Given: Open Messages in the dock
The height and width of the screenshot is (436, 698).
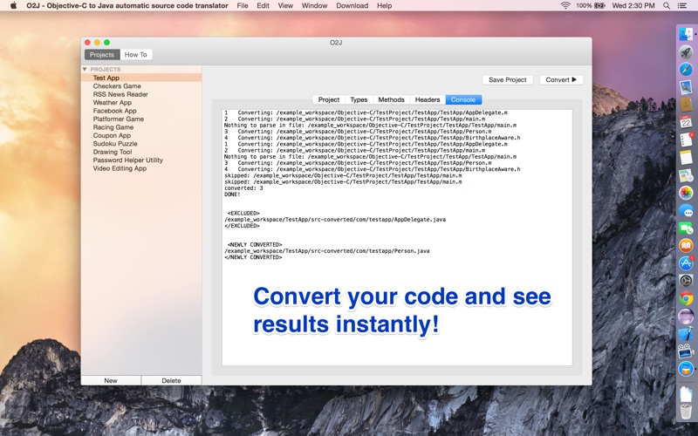Looking at the screenshot, I should 686,210.
